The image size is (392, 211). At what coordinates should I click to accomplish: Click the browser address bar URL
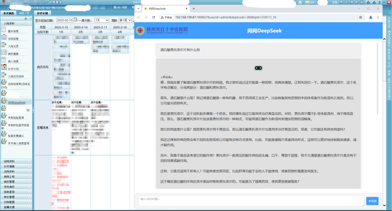[x=225, y=17]
